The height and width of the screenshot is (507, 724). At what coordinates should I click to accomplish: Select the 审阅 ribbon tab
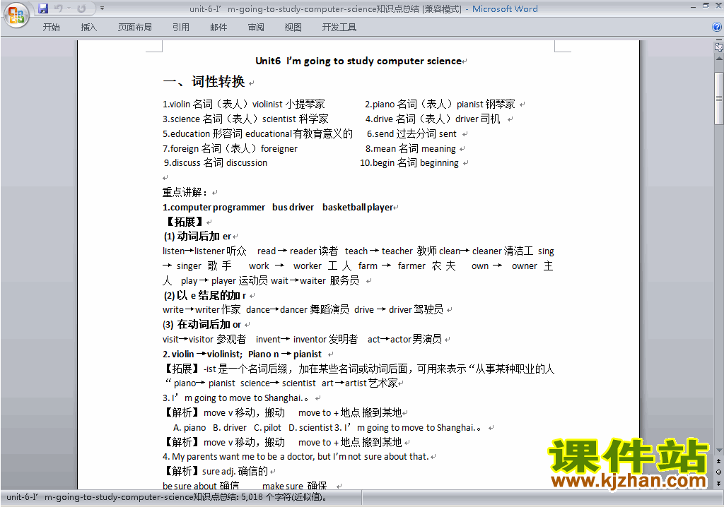(256, 28)
